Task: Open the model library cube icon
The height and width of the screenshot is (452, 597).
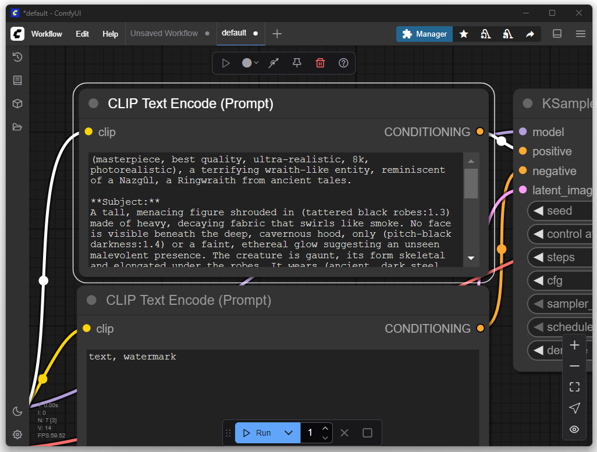Action: [x=17, y=104]
